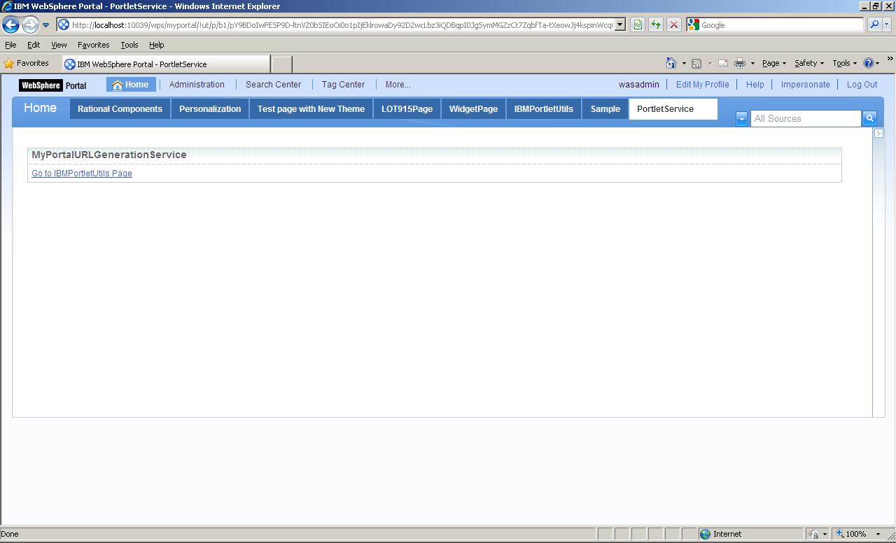Open the Administration link
This screenshot has width=896, height=543.
[197, 85]
